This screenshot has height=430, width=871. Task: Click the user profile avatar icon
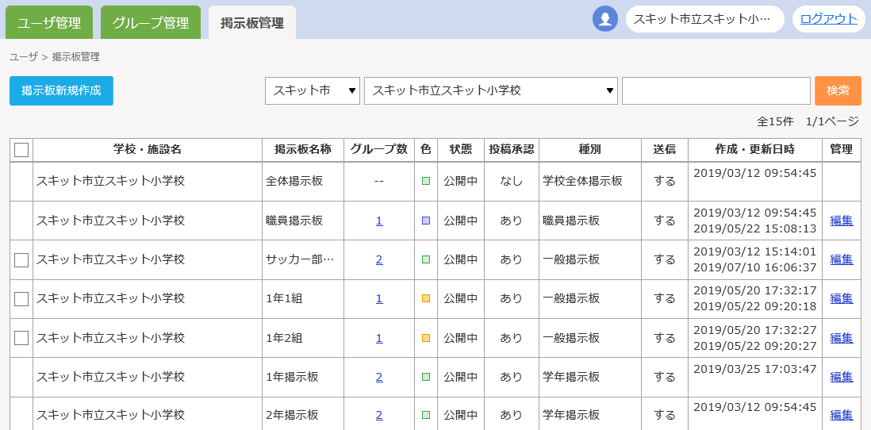click(x=605, y=19)
